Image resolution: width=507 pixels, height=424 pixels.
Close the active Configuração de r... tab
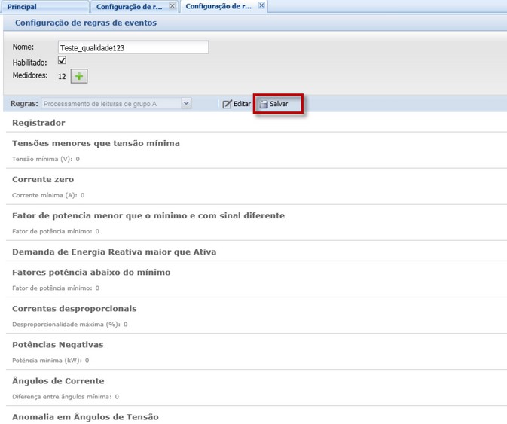click(261, 6)
